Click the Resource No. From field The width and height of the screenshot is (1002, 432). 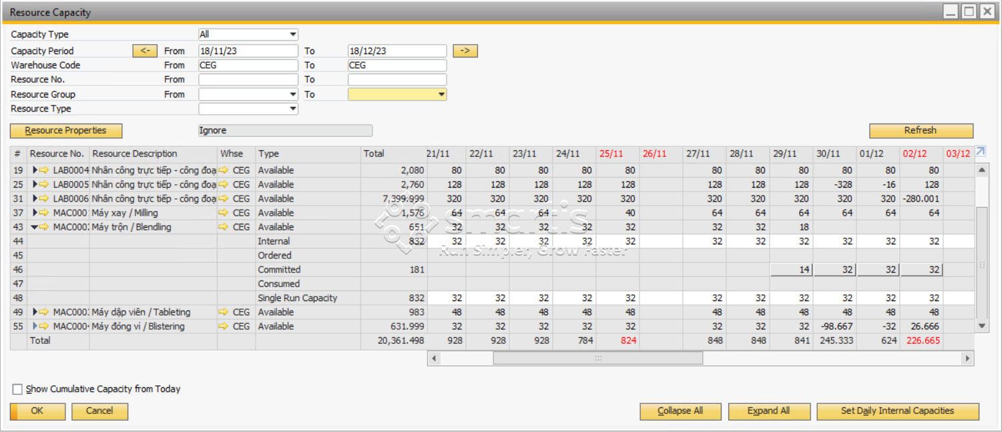tap(248, 80)
